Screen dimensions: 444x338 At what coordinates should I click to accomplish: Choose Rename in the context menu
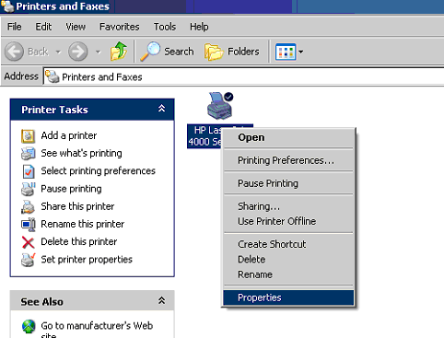click(x=288, y=274)
